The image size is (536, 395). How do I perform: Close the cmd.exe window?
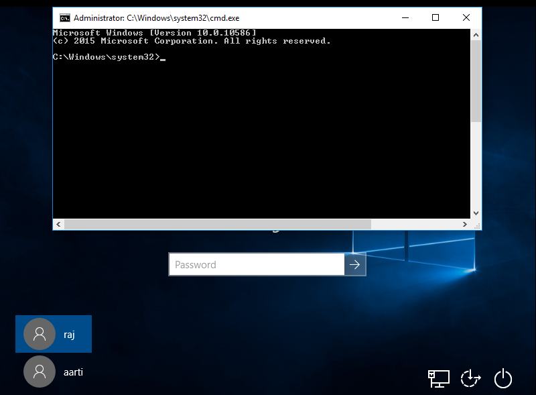[x=466, y=17]
